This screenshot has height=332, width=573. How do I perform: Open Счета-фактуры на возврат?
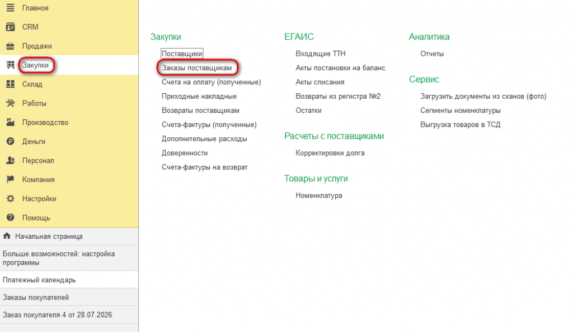click(205, 167)
